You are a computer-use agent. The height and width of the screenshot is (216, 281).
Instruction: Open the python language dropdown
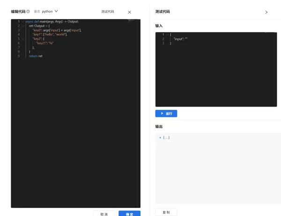(x=50, y=11)
